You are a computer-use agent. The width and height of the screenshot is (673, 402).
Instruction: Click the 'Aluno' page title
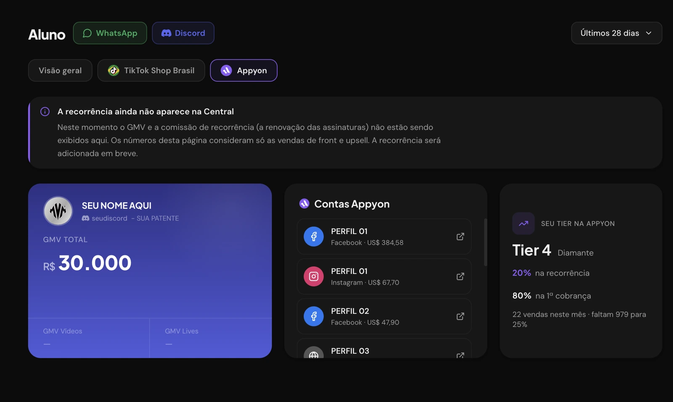click(47, 34)
